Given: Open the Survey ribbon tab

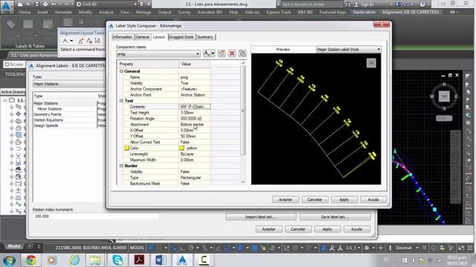Looking at the screenshot, I should 184,12.
